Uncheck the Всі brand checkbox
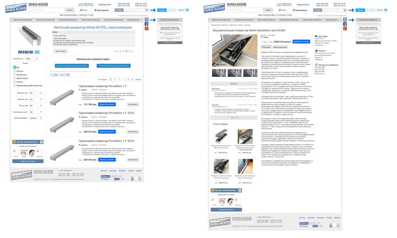This screenshot has width=397, height=238. point(15,68)
